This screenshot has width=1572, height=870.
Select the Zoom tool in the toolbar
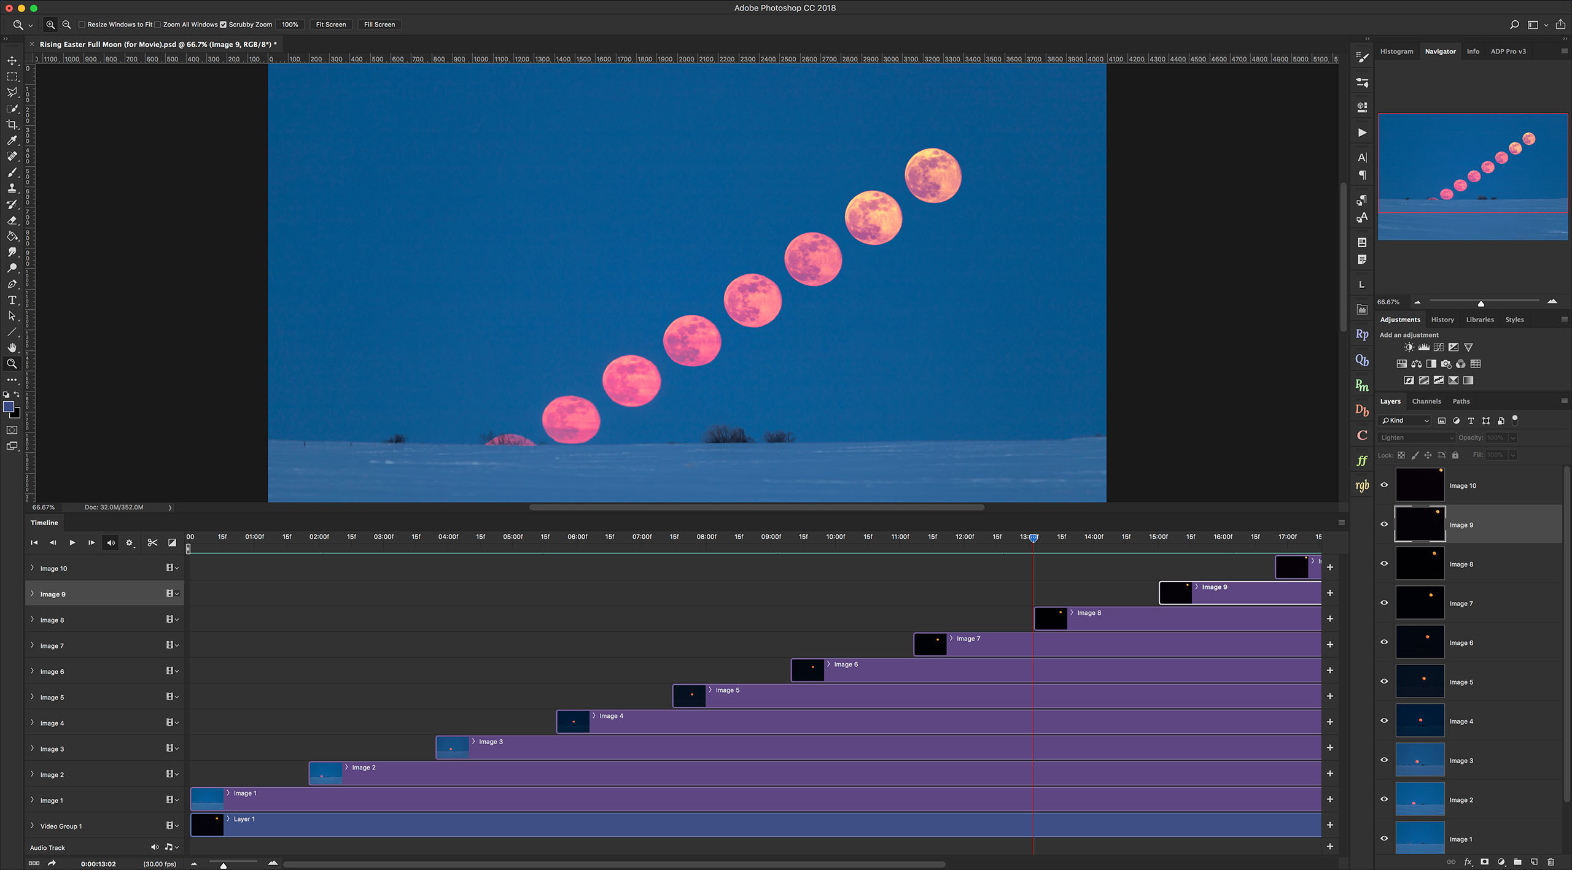click(12, 363)
